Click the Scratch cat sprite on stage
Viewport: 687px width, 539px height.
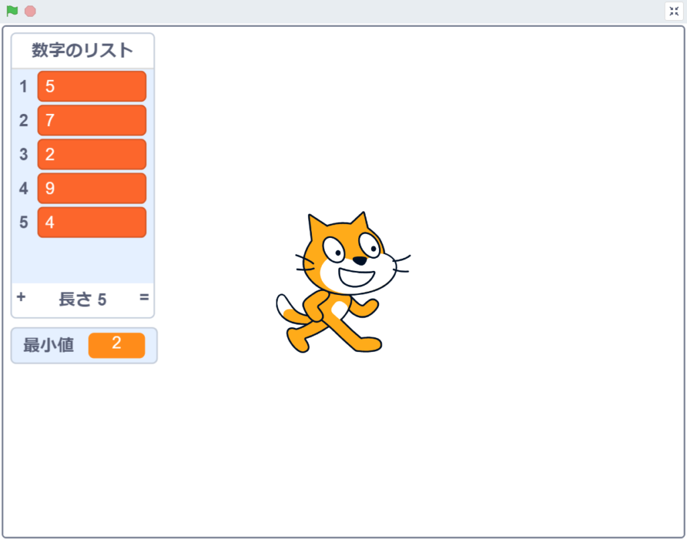(x=343, y=282)
